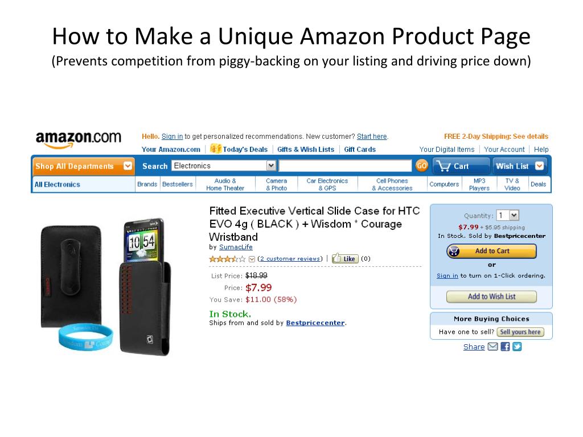Viewport: 583px width, 437px height.
Task: Click the Add to Cart button
Action: [491, 251]
